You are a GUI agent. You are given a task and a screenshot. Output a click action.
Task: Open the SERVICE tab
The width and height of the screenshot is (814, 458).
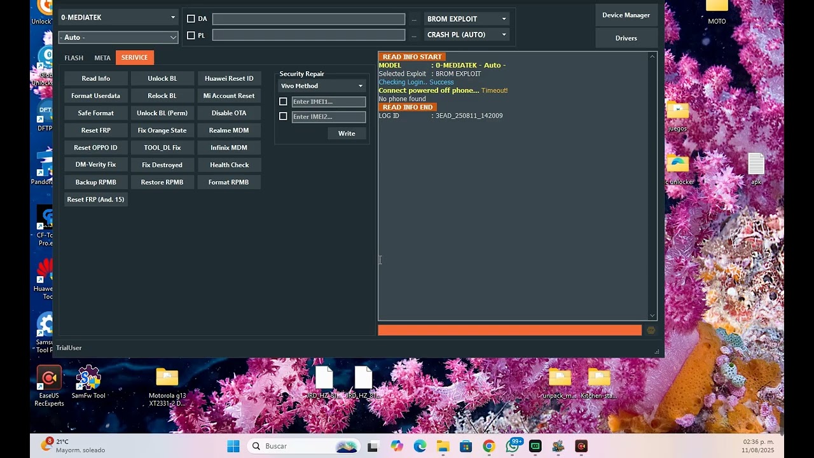(x=134, y=57)
